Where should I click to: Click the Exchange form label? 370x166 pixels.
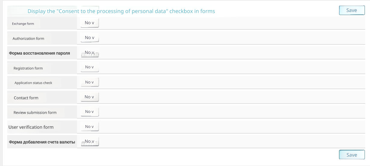pyautogui.click(x=23, y=24)
